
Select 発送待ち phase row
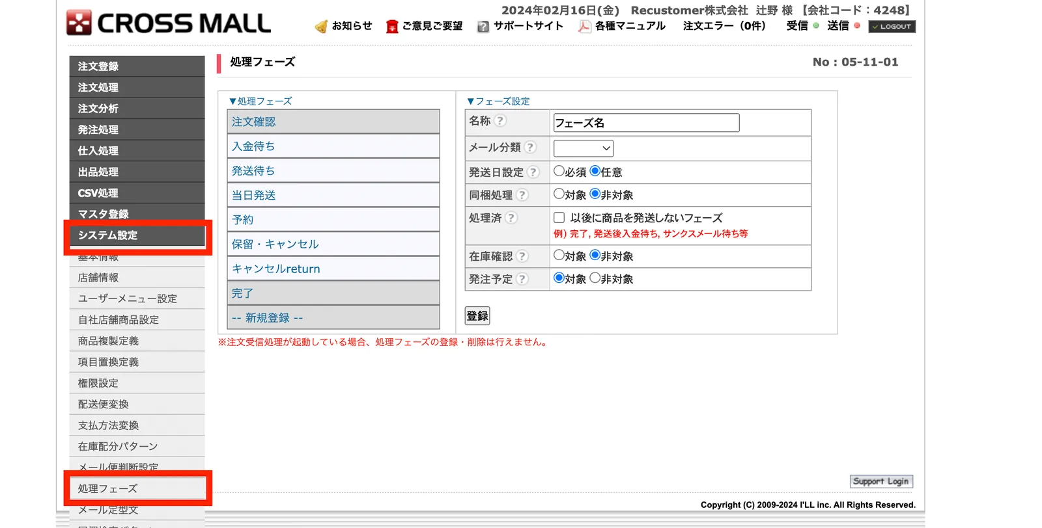coord(333,170)
